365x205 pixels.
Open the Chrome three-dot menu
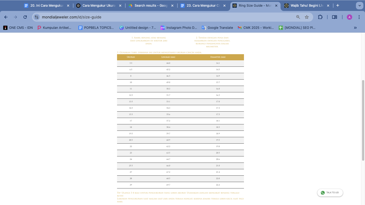pyautogui.click(x=359, y=17)
